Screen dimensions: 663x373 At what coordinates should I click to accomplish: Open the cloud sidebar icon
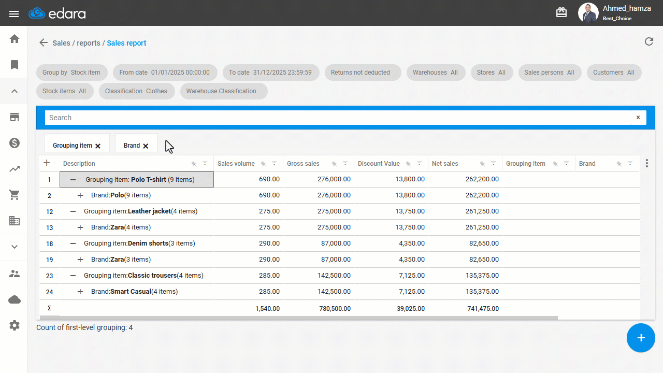tap(15, 299)
